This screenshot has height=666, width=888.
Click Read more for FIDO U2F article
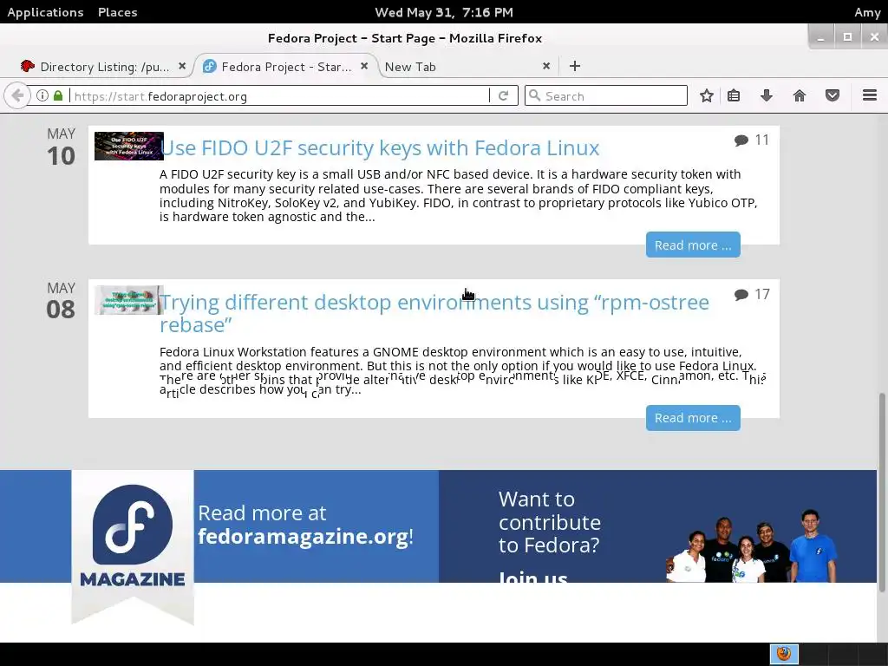pos(693,245)
